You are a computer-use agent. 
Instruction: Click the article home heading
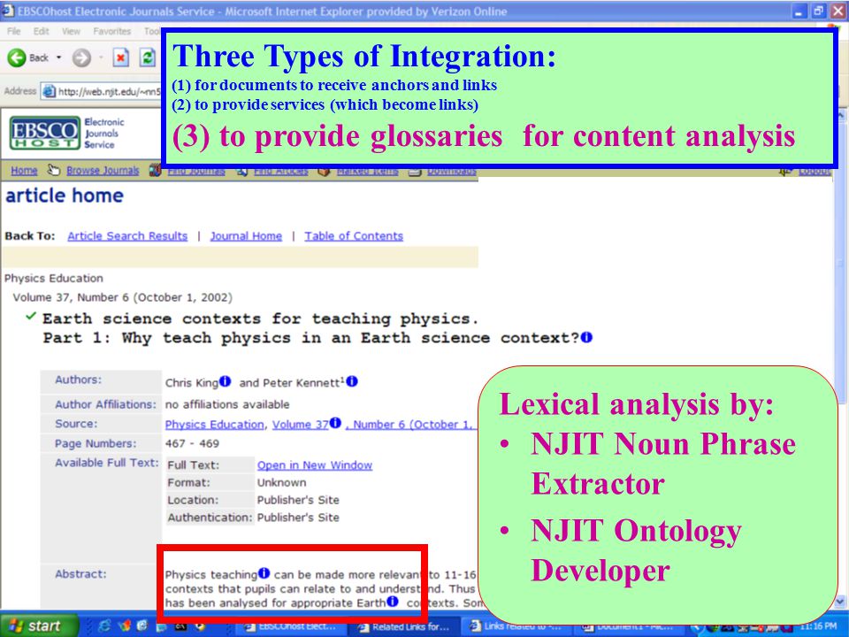point(65,196)
